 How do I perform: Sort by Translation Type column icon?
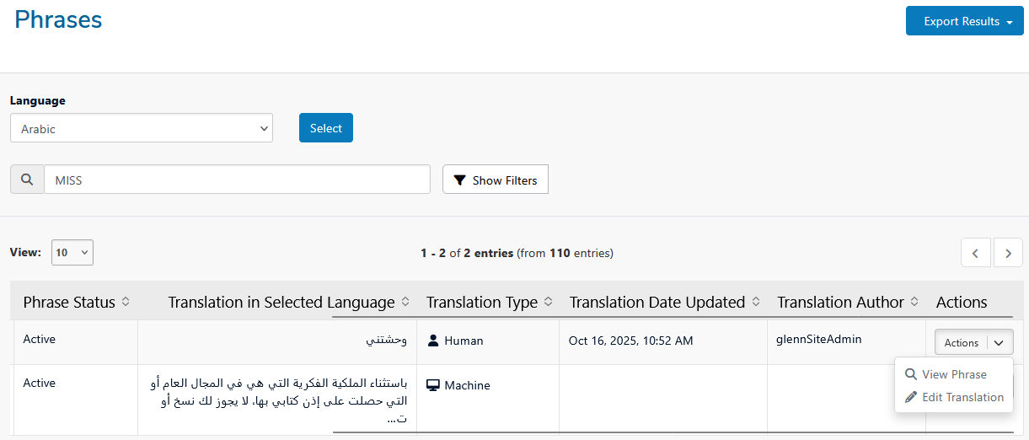point(549,302)
